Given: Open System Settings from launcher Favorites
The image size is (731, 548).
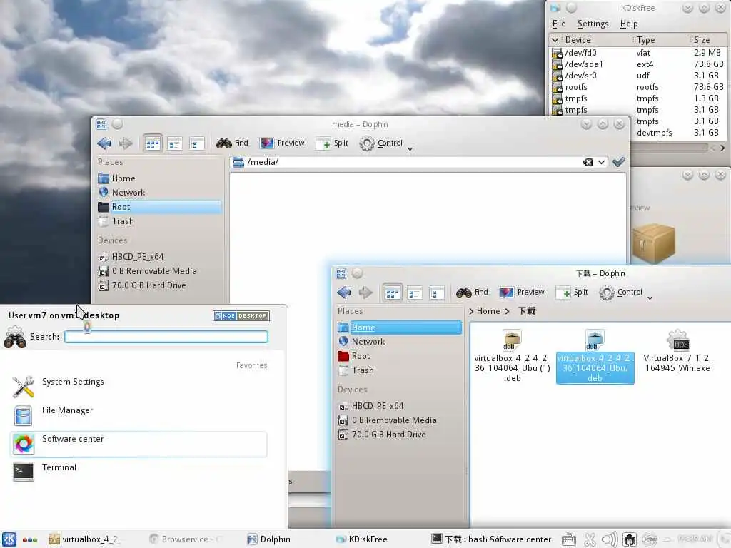Looking at the screenshot, I should [138, 387].
